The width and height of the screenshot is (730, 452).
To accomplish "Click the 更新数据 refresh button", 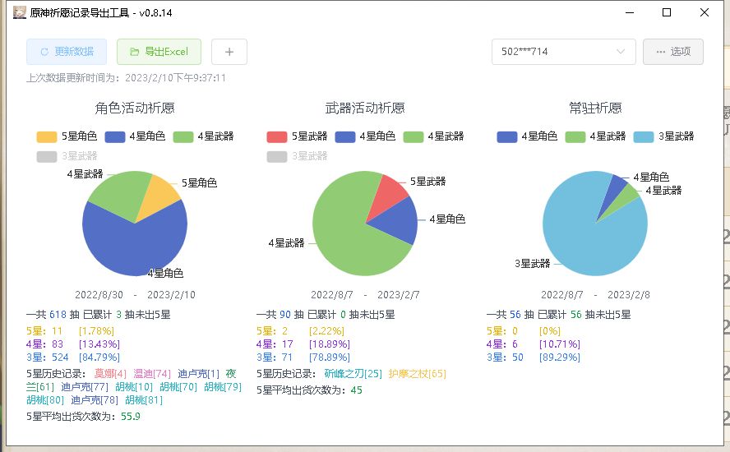I will (67, 52).
